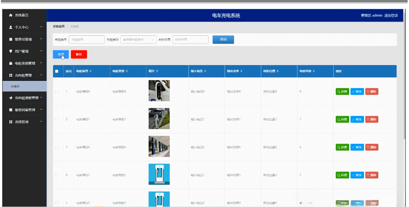Focus the 所处位置 search input field
409x207 pixels.
click(x=190, y=40)
